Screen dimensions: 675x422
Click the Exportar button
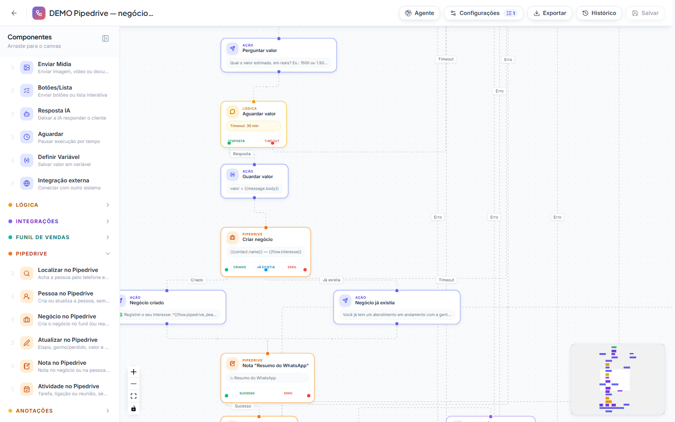(x=549, y=13)
